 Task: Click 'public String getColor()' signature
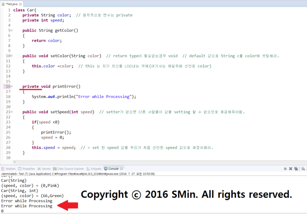pos(50,30)
